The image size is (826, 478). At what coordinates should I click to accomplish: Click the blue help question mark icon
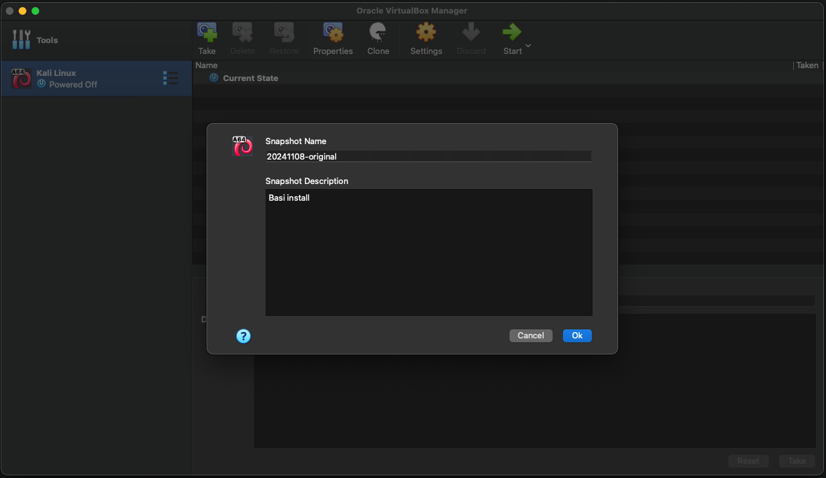coord(243,336)
